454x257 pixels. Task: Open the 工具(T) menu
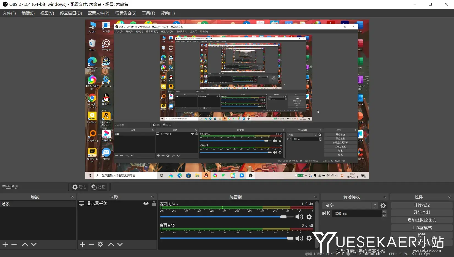click(149, 13)
